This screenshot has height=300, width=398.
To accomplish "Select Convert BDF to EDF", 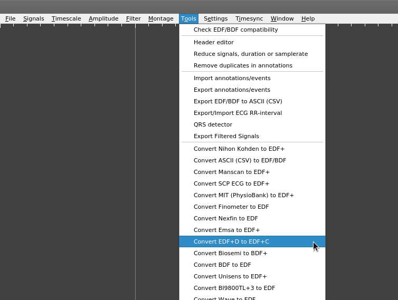I will [222, 265].
